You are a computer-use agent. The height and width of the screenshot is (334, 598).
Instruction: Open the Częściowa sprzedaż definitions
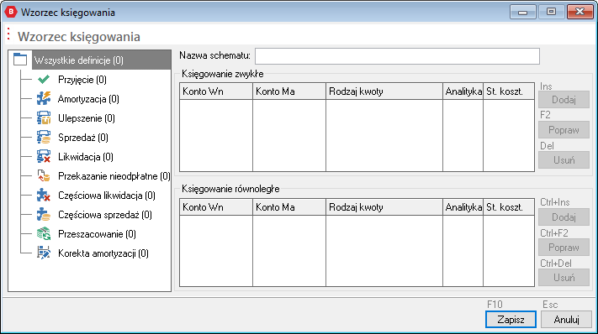pos(105,215)
